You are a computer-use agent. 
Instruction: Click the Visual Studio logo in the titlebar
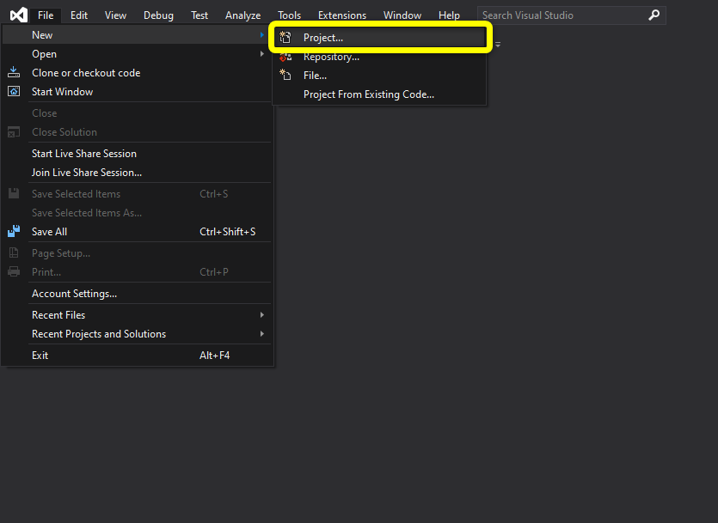click(x=18, y=14)
